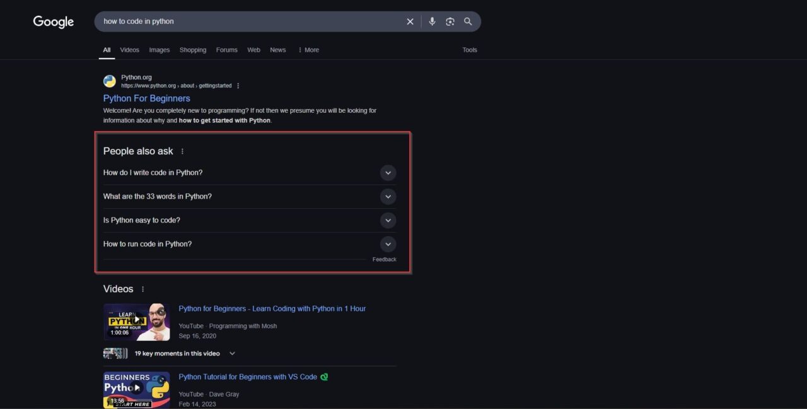Click inside the search input field
Viewport: 807px width, 409px height.
tap(252, 21)
